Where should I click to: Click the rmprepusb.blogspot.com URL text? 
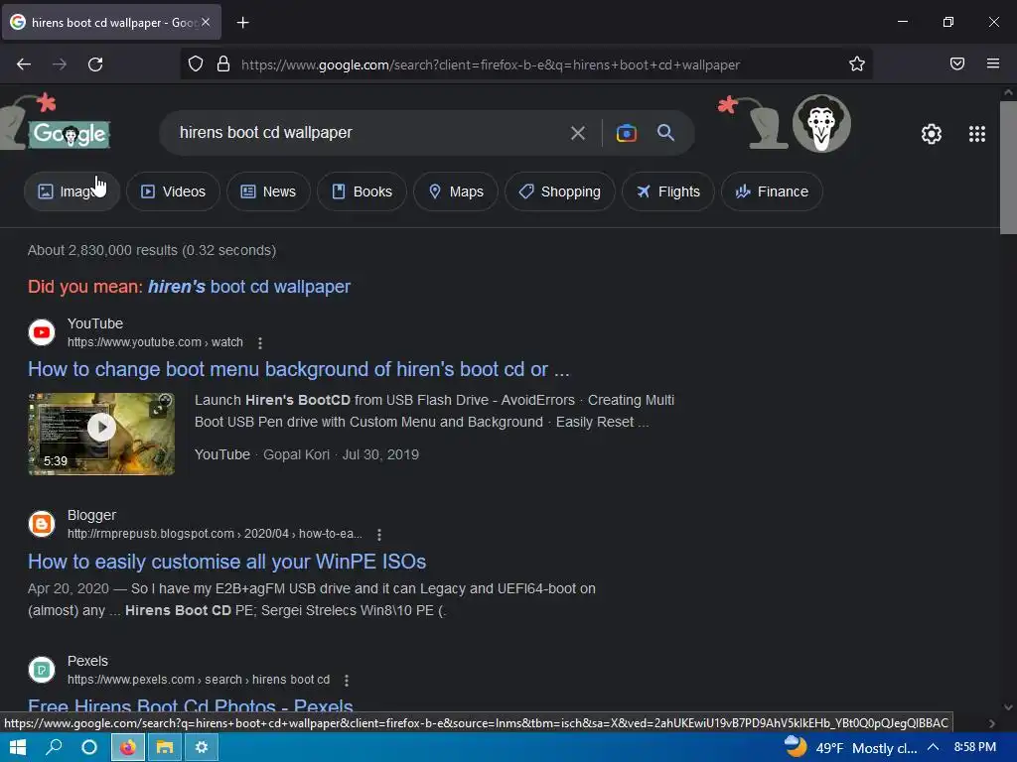(x=215, y=534)
